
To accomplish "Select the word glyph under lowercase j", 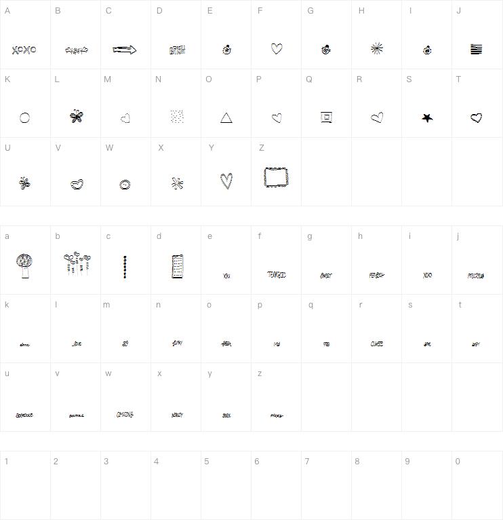I will [476, 276].
